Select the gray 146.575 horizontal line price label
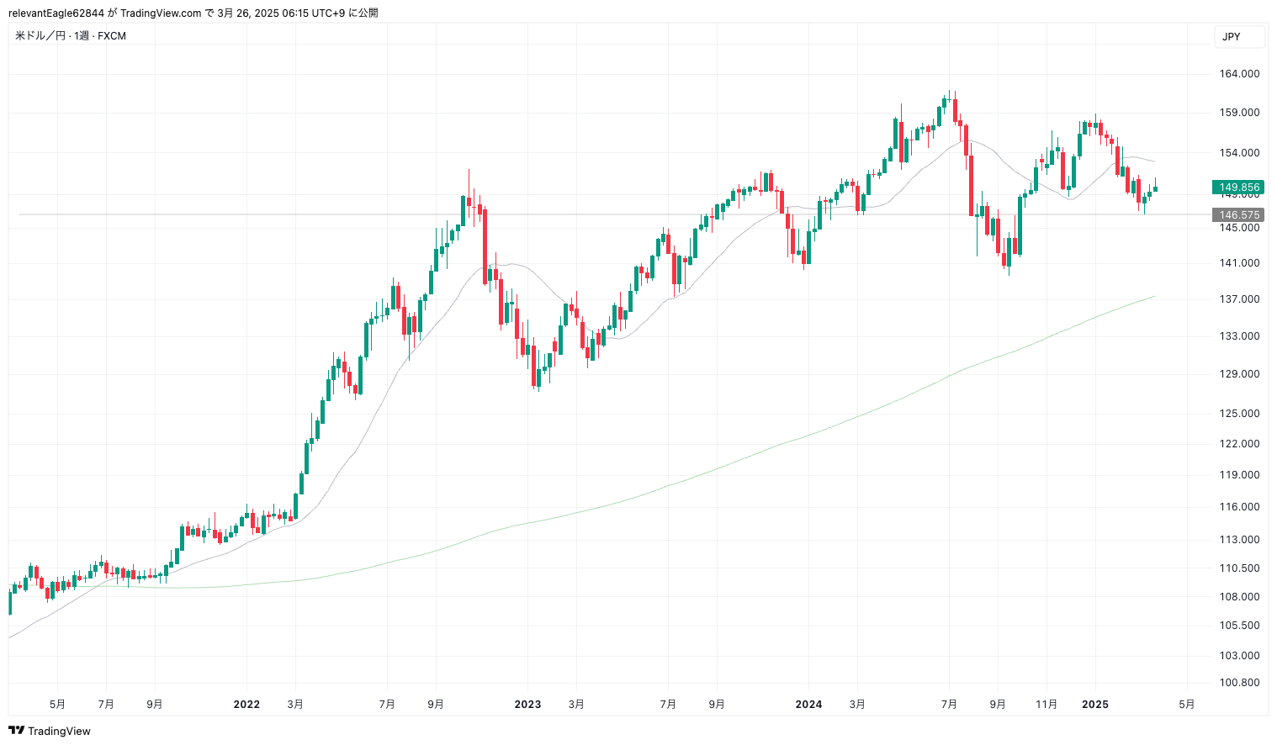The image size is (1277, 745). coord(1238,215)
